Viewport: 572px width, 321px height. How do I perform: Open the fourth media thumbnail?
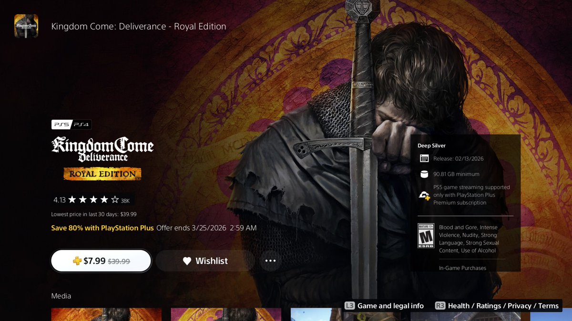tap(465, 314)
